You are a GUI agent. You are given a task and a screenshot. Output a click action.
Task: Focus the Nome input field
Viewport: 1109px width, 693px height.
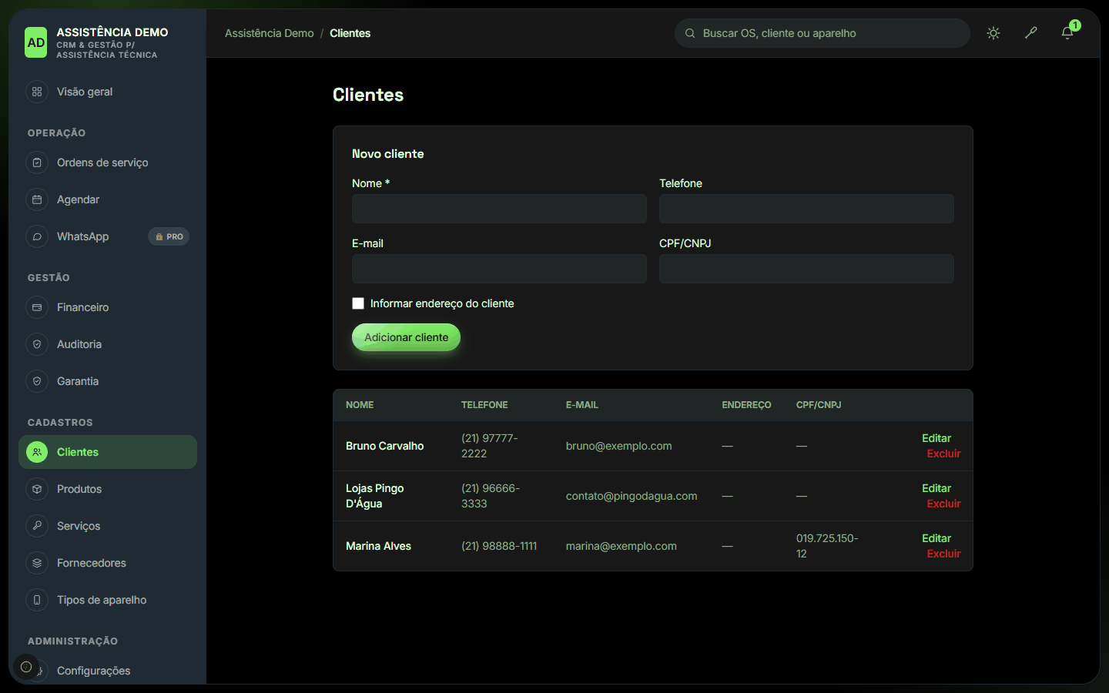(499, 209)
